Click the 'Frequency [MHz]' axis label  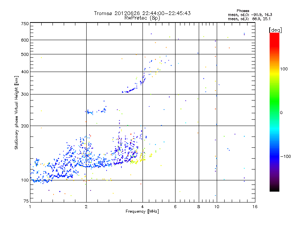pos(142,211)
